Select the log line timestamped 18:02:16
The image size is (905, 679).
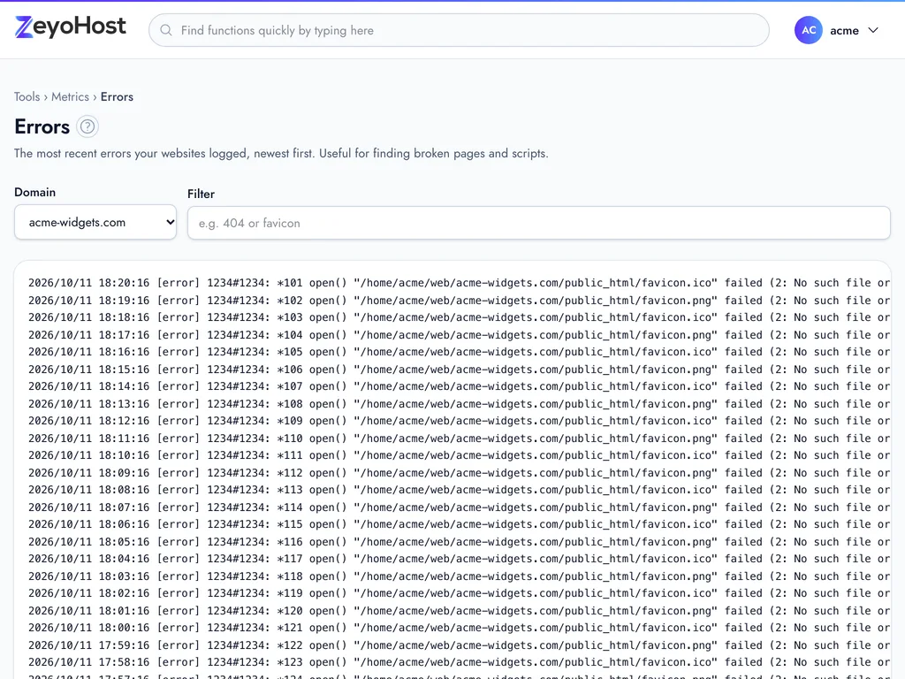(459, 593)
